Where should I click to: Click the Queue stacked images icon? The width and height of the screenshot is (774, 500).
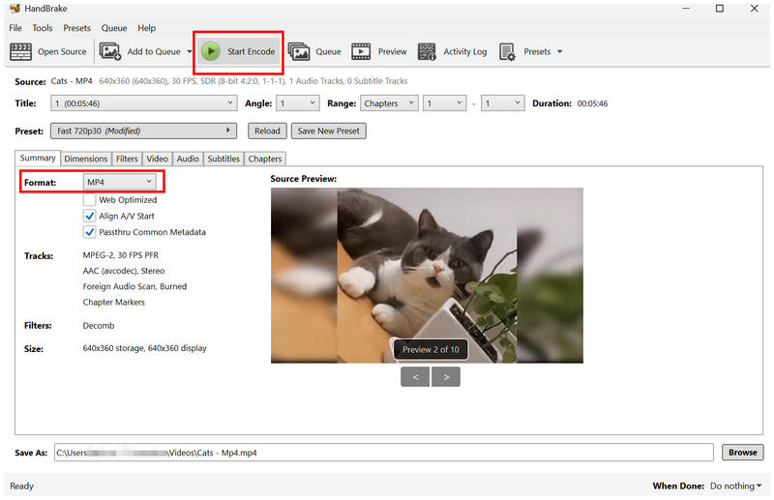point(299,51)
